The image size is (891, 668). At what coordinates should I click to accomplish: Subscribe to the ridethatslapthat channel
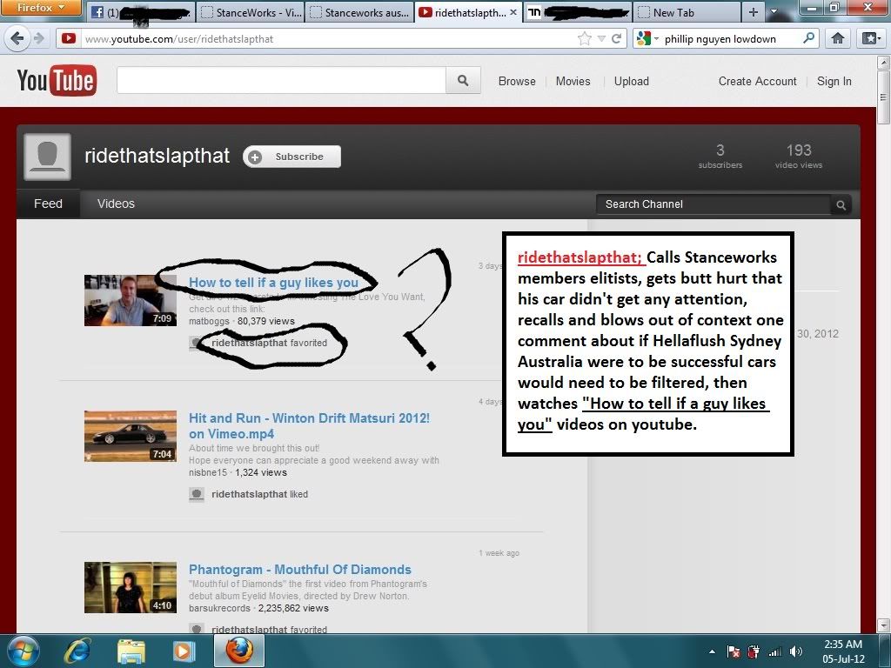coord(292,157)
